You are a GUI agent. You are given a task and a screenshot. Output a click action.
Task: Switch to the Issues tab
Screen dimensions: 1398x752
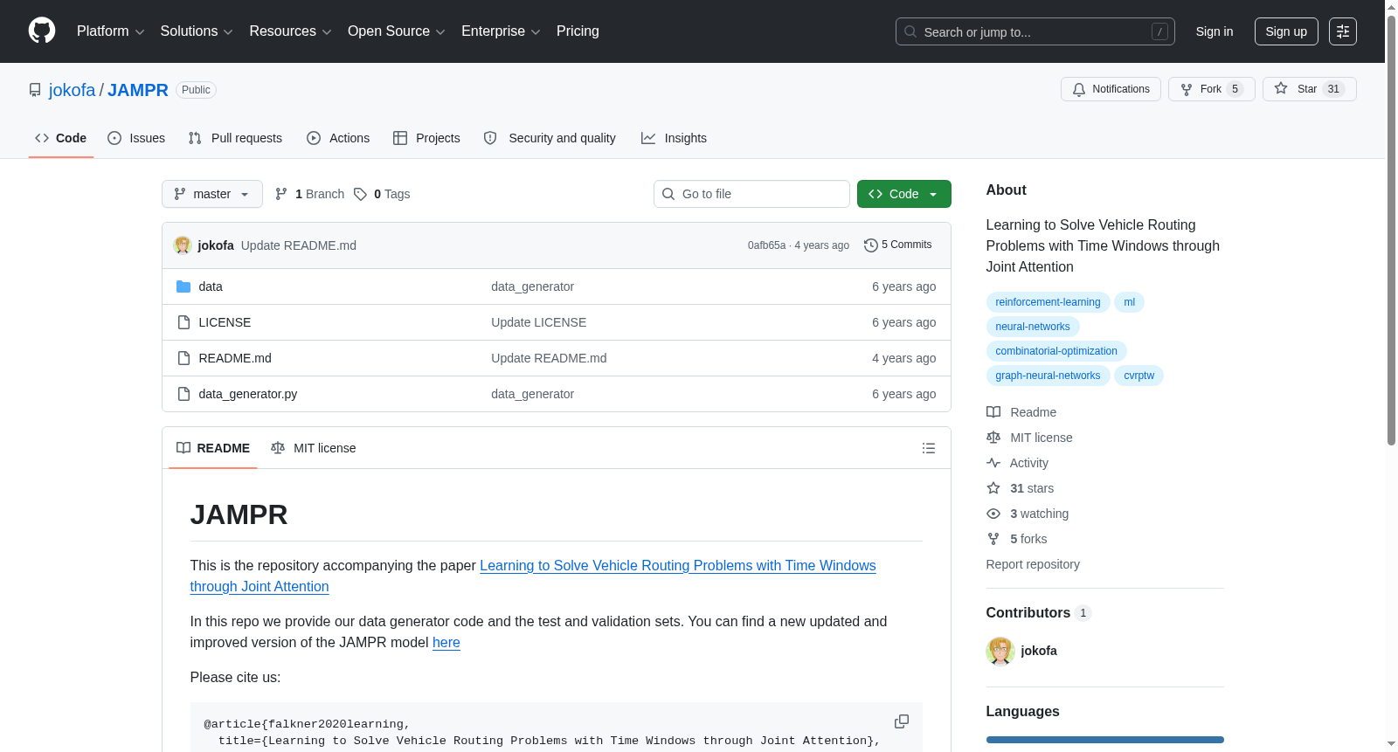[136, 138]
